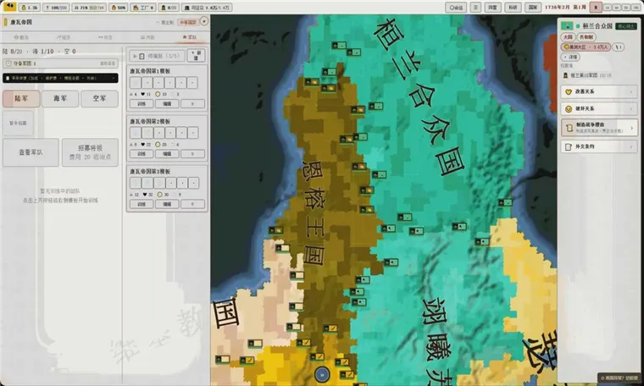644x386 pixels.
Task: Open the 守备军团 1 row
Action: pyautogui.click(x=60, y=63)
